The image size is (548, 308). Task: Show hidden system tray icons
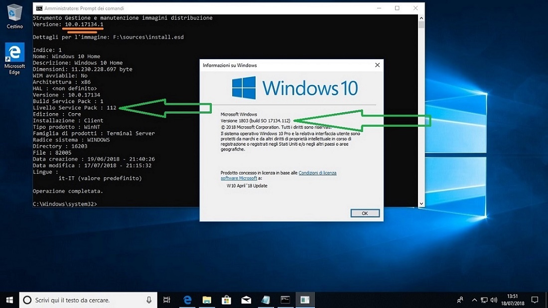click(x=474, y=300)
